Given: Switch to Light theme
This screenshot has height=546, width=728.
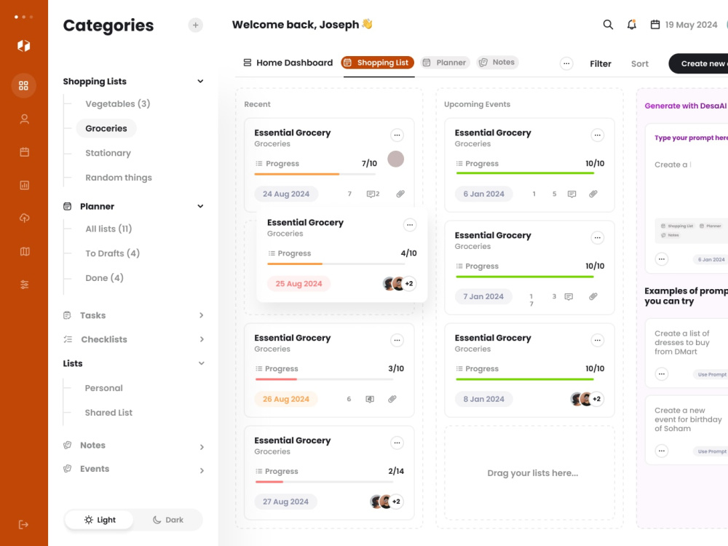Looking at the screenshot, I should point(99,520).
